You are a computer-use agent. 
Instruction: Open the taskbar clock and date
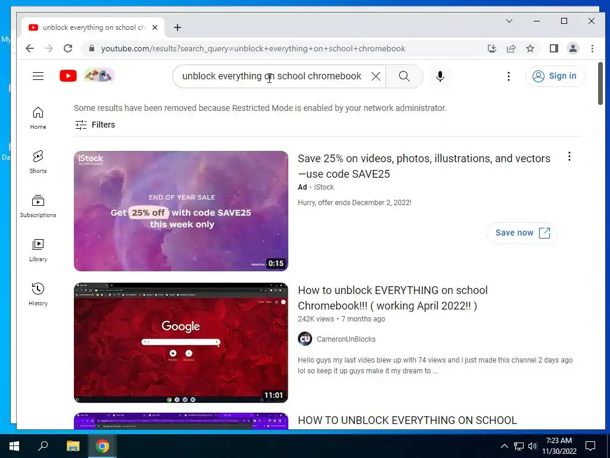(x=559, y=446)
